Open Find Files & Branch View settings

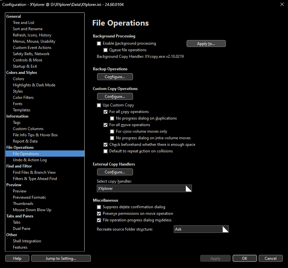tap(35, 172)
